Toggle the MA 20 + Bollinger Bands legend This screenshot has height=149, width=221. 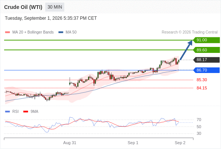click(x=33, y=32)
